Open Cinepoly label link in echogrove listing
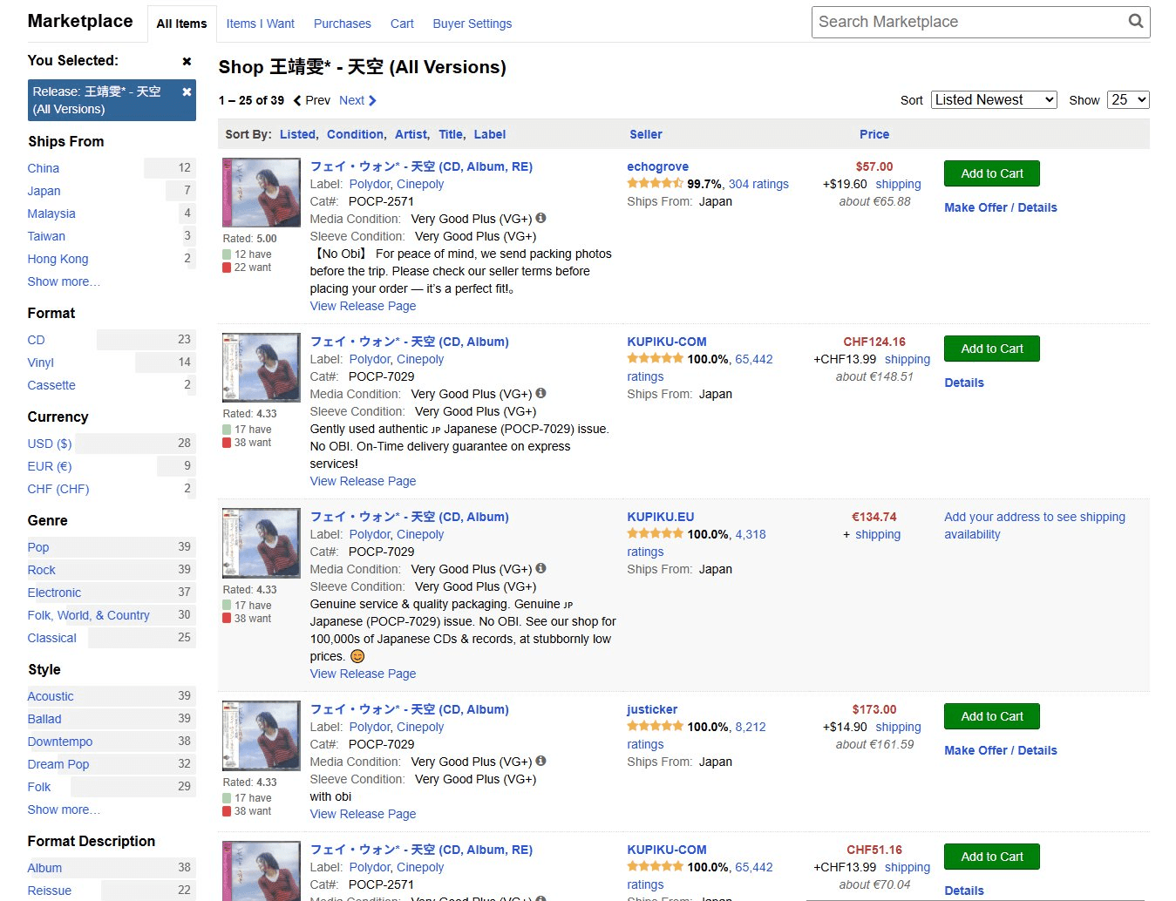 420,184
